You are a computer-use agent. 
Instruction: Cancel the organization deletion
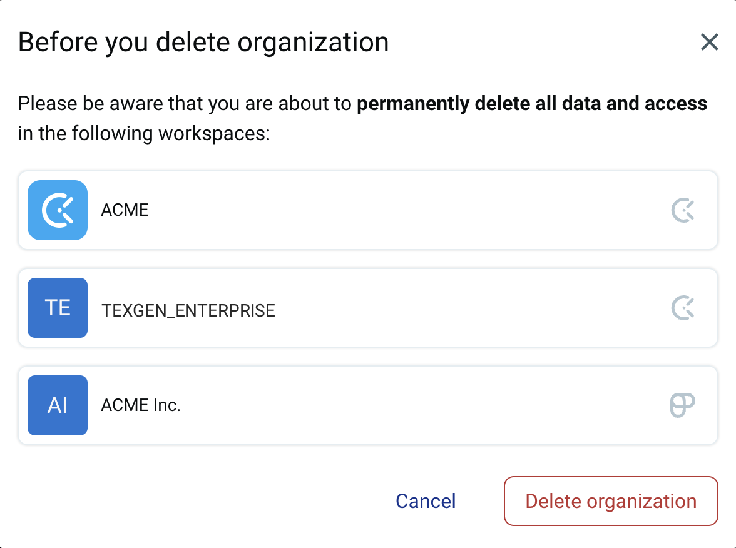(x=426, y=501)
